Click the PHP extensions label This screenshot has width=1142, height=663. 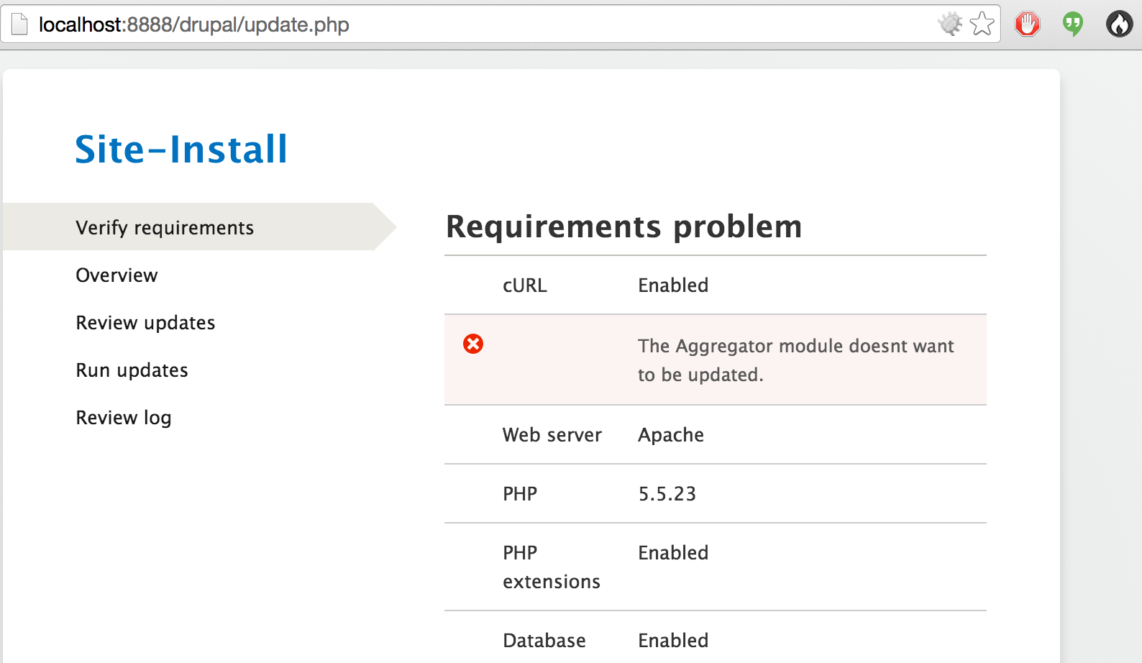(x=552, y=567)
